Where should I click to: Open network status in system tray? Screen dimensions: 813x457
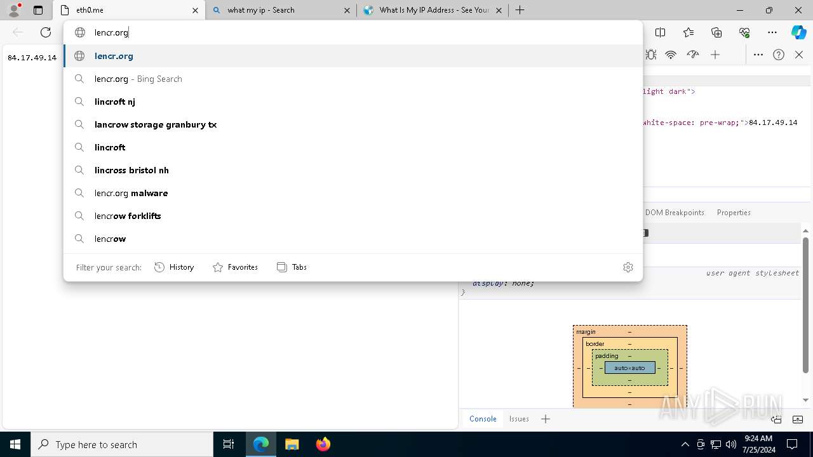(716, 444)
